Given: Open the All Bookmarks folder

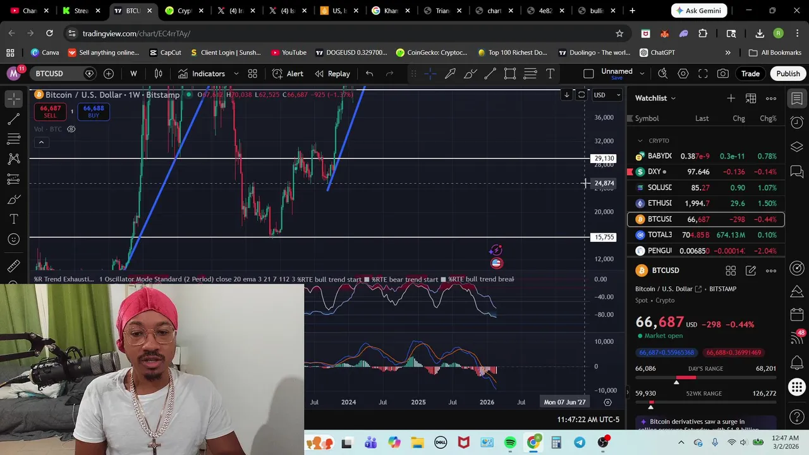Looking at the screenshot, I should tap(775, 52).
